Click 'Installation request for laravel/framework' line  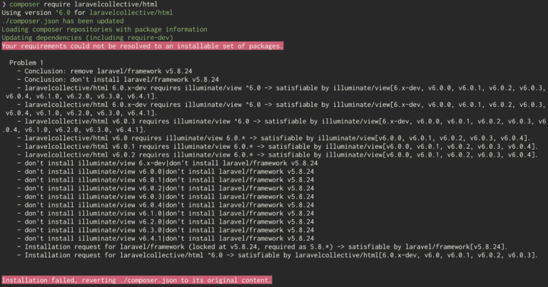point(262,247)
